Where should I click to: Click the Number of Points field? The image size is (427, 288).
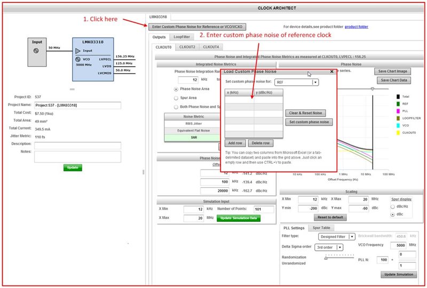pyautogui.click(x=264, y=209)
